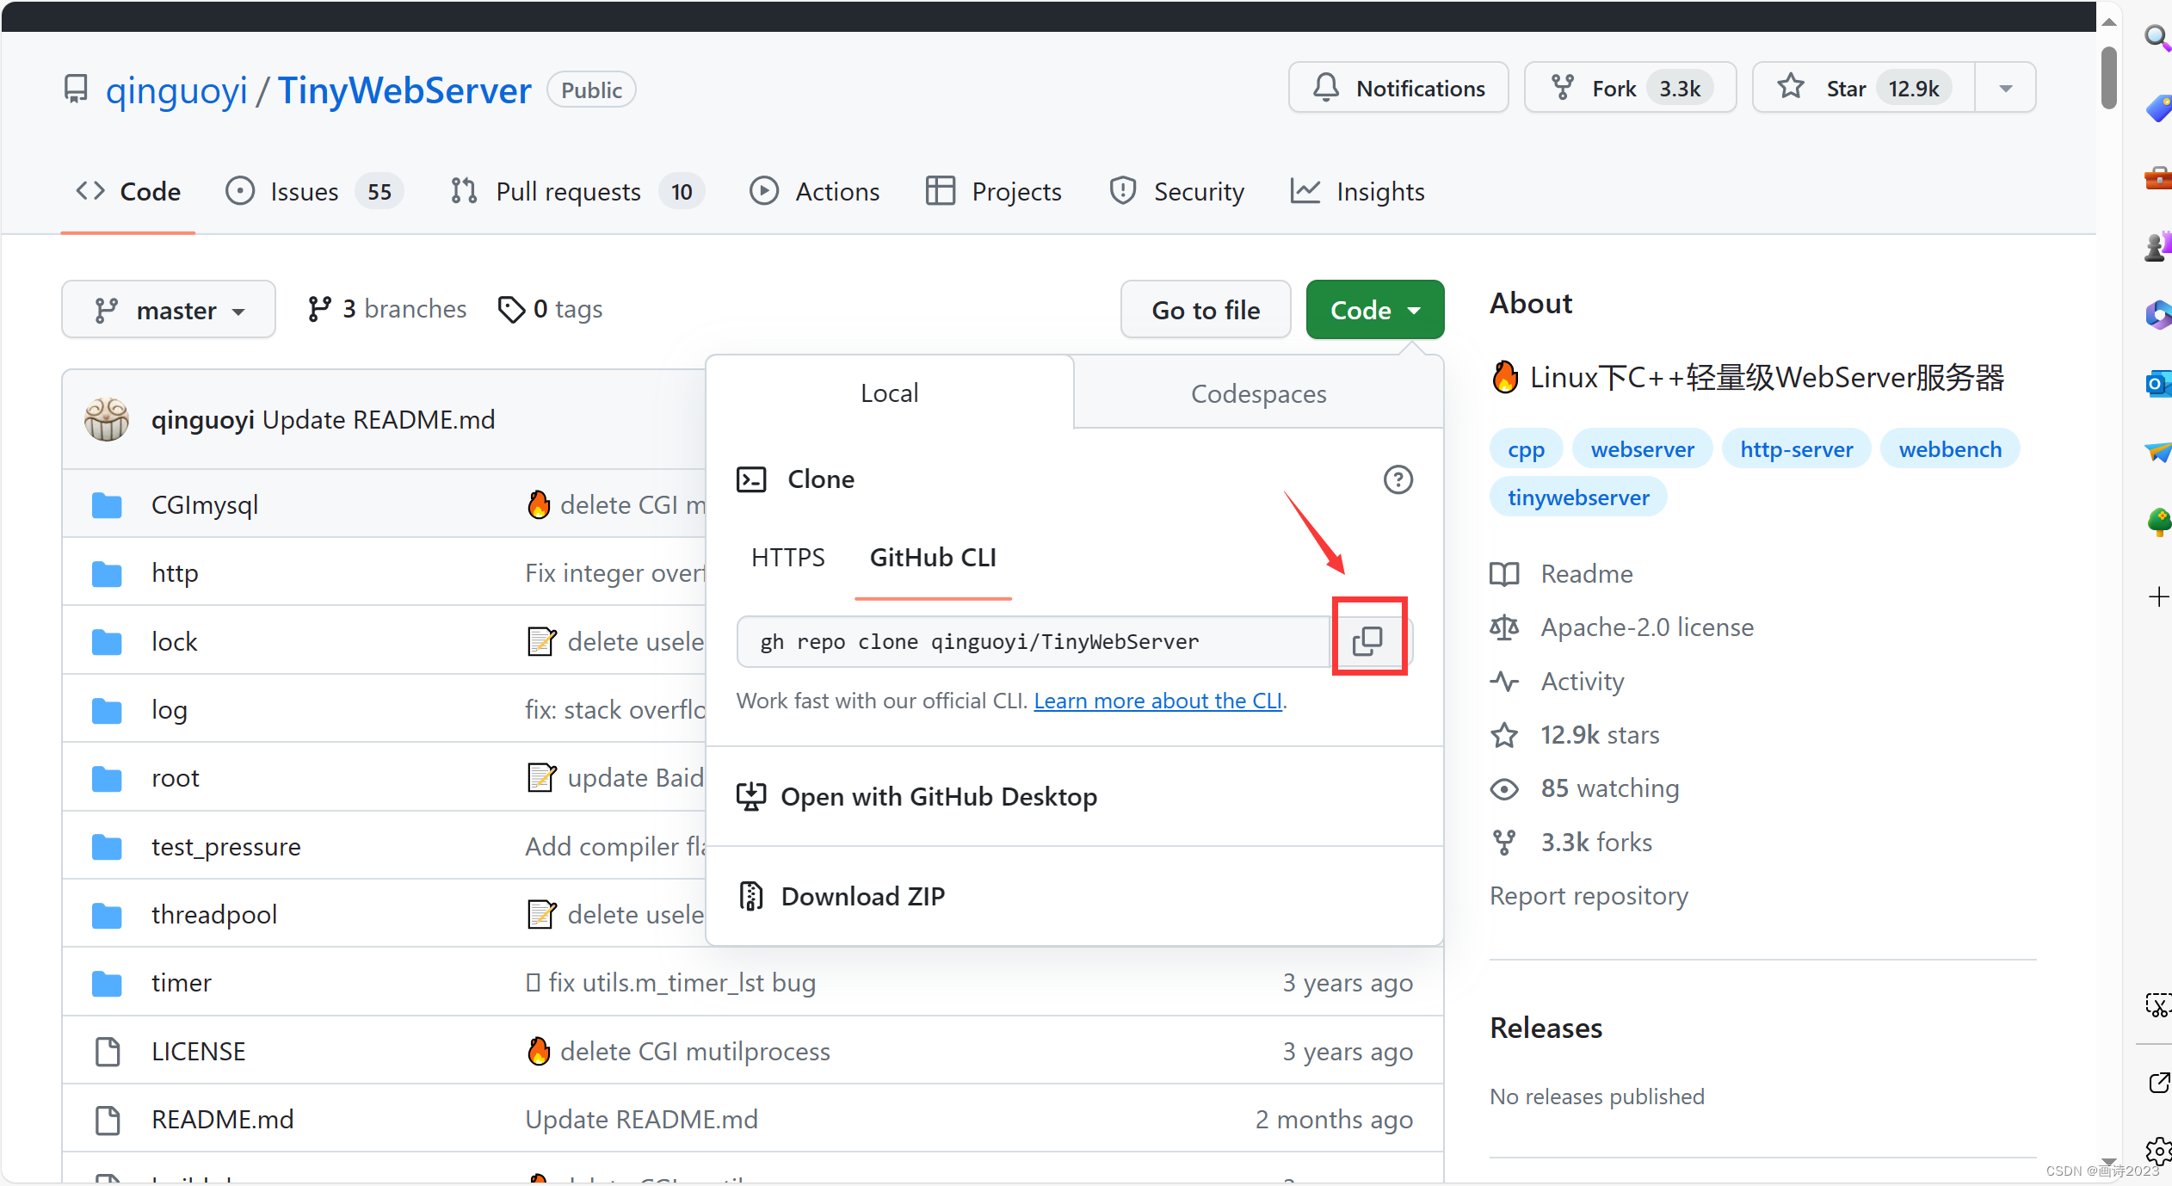Open the lock folder
This screenshot has height=1186, width=2172.
174,641
